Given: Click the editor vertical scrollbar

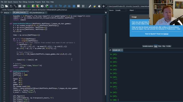Looking at the screenshot, I should (x=106, y=64).
